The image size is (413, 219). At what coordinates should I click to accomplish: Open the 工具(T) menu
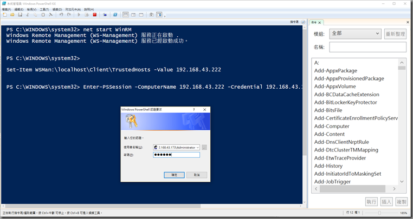pos(44,9)
